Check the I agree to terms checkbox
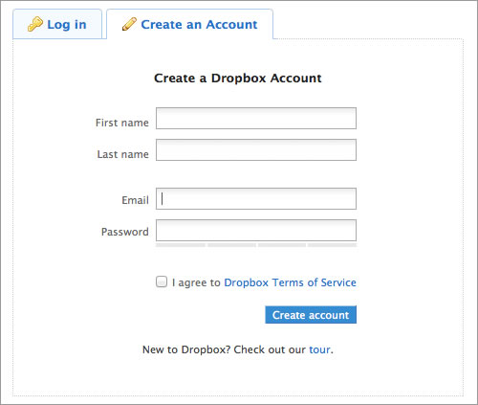Viewport: 478px width, 405px height. tap(162, 281)
